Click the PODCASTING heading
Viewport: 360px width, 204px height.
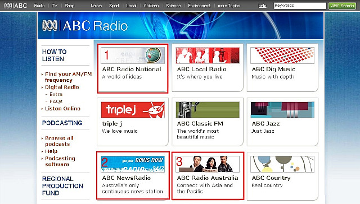(62, 123)
